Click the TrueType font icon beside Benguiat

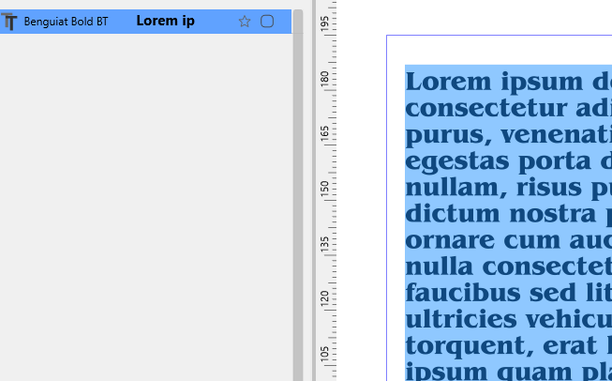[10, 22]
